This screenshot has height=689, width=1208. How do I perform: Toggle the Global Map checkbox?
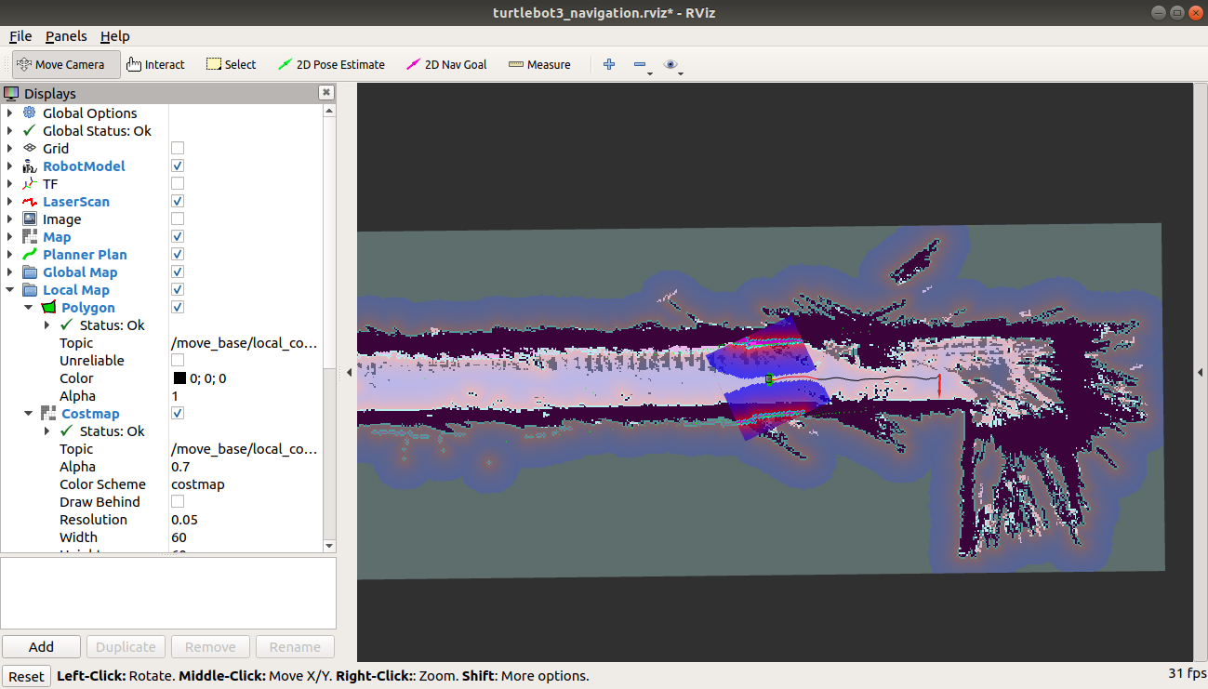point(178,272)
